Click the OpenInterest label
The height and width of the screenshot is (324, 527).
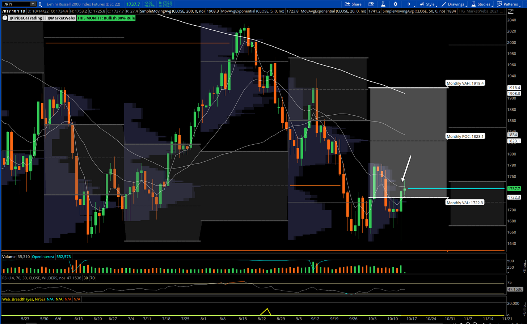[x=43, y=257]
